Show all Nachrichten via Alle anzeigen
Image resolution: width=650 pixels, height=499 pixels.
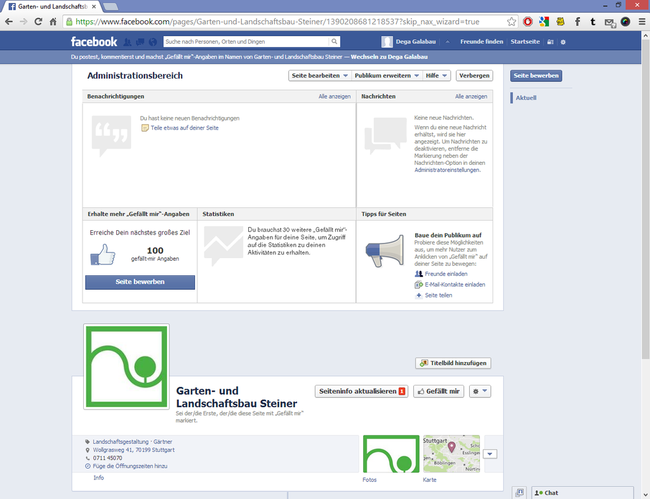(x=472, y=96)
